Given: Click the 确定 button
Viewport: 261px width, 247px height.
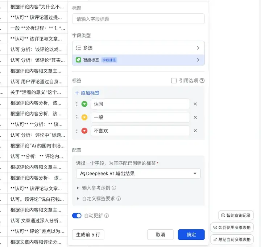Looking at the screenshot, I should (x=191, y=235).
